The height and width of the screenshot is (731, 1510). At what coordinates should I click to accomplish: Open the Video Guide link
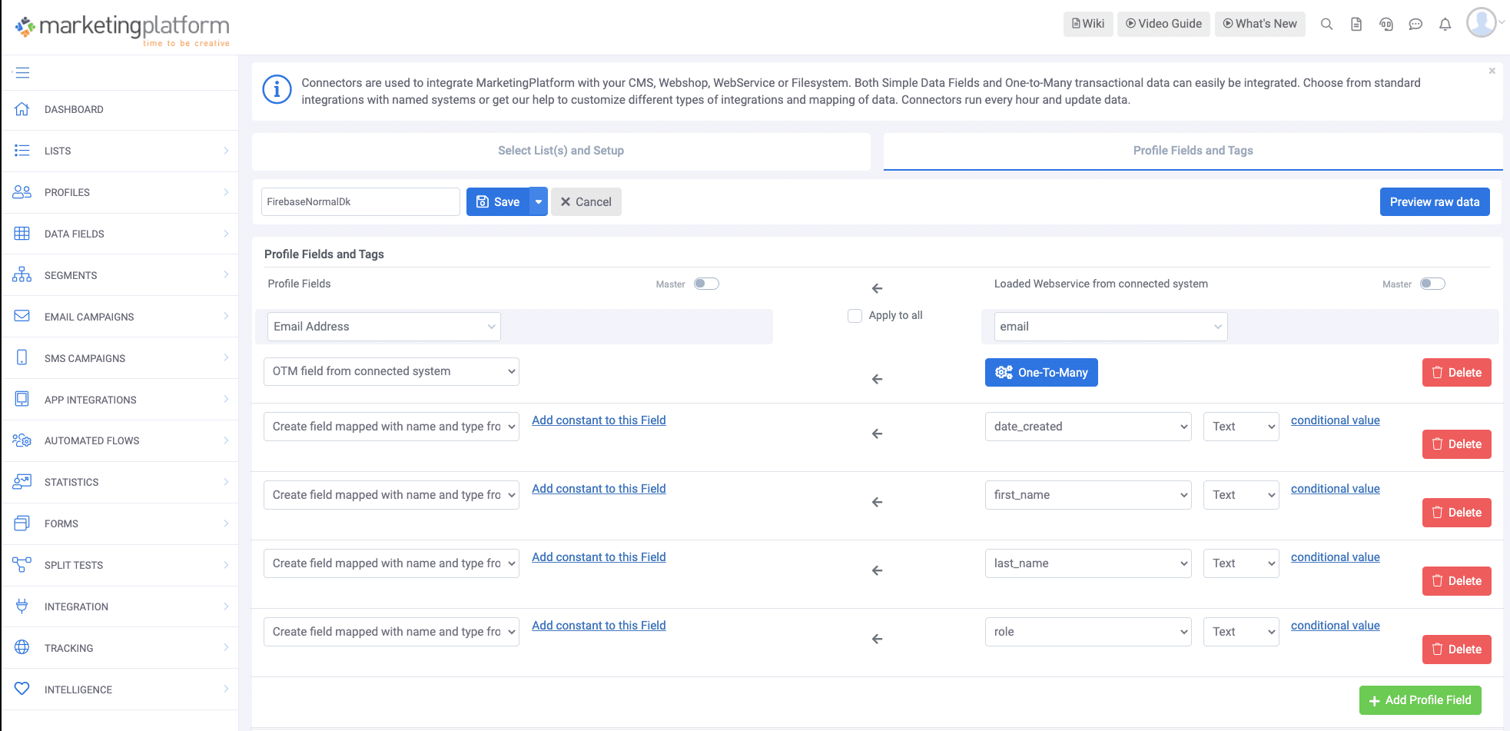[1163, 24]
